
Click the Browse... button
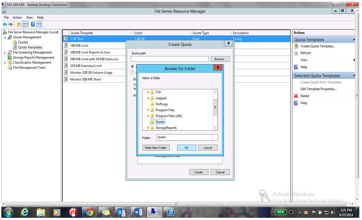(220, 59)
